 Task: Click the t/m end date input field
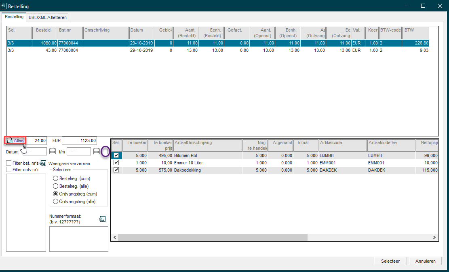tap(79, 151)
